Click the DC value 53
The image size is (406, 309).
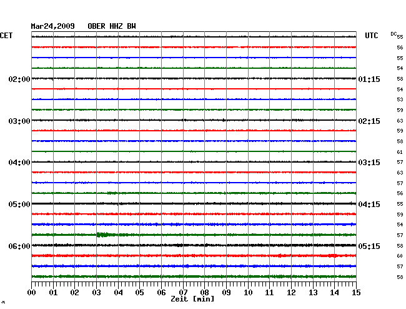[x=400, y=99]
